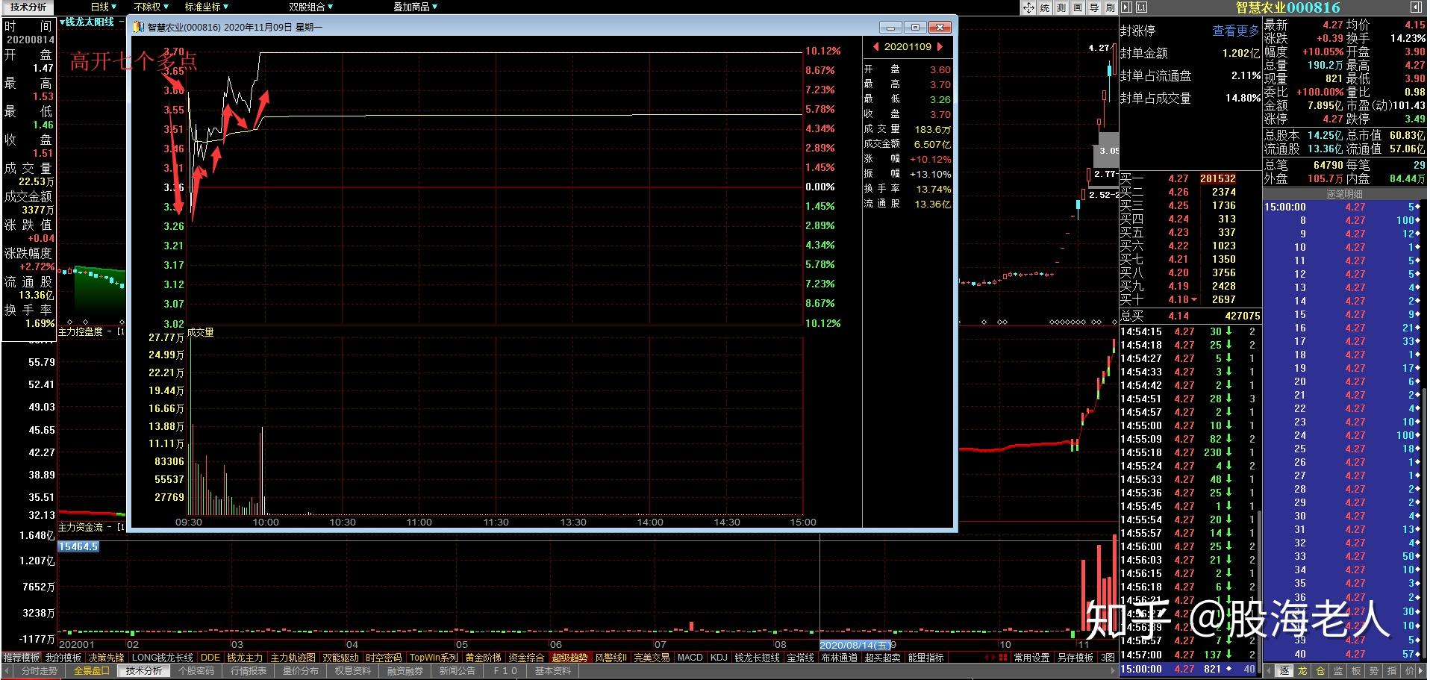This screenshot has height=680, width=1430.
Task: Click the left-arrow icon beside stock name 000816
Action: 1416,7
